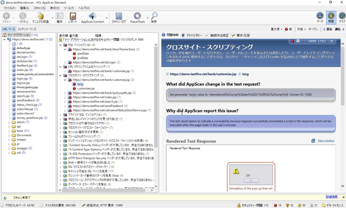The image size is (346, 208).
Task: Open the scan Configuration toolbar icon
Action: tap(59, 16)
